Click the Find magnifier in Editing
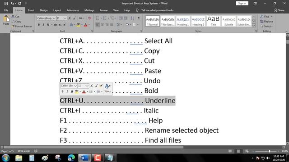Screen dimensions: 289x162 (265, 17)
